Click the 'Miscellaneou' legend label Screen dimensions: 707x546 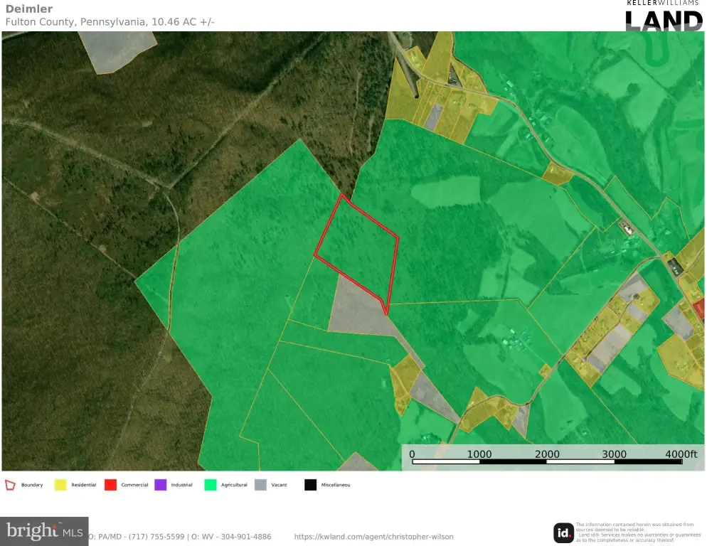point(336,485)
